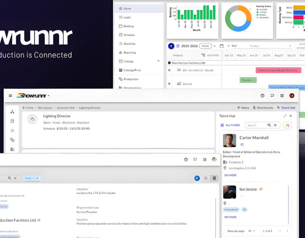Click the refresh icon next to 2025-2026
This screenshot has width=305, height=238.
click(x=178, y=46)
